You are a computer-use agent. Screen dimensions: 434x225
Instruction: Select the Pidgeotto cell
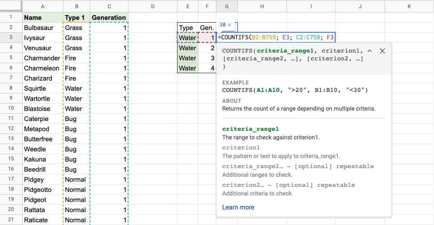(x=42, y=190)
